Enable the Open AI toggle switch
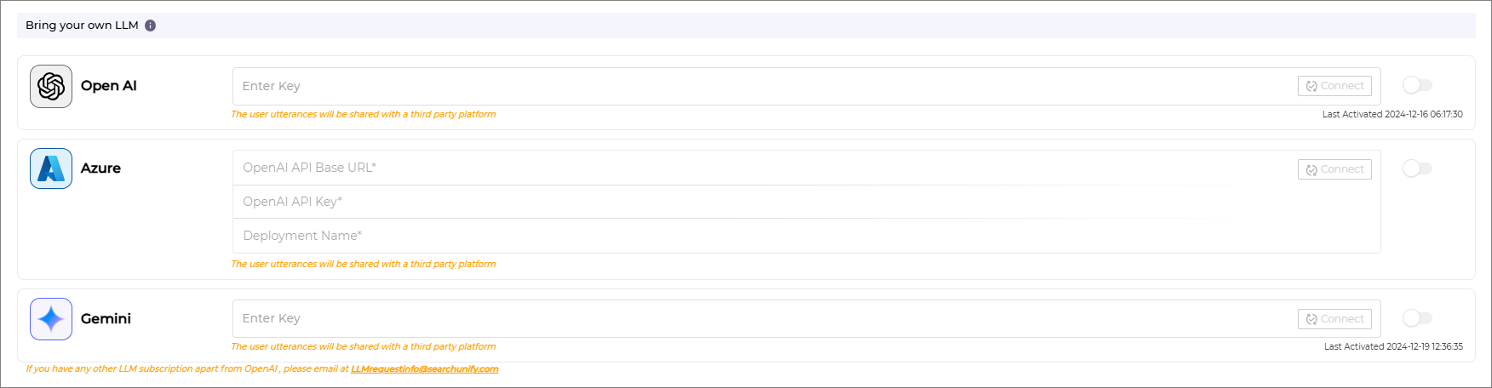Screen dimensions: 1492x388 click(1417, 85)
